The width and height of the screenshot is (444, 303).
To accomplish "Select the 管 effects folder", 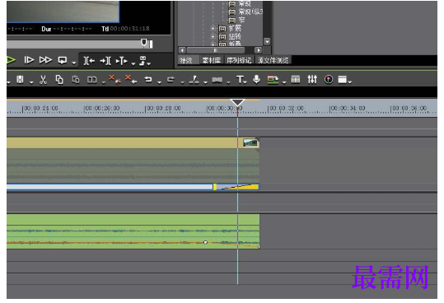I will click(x=241, y=20).
